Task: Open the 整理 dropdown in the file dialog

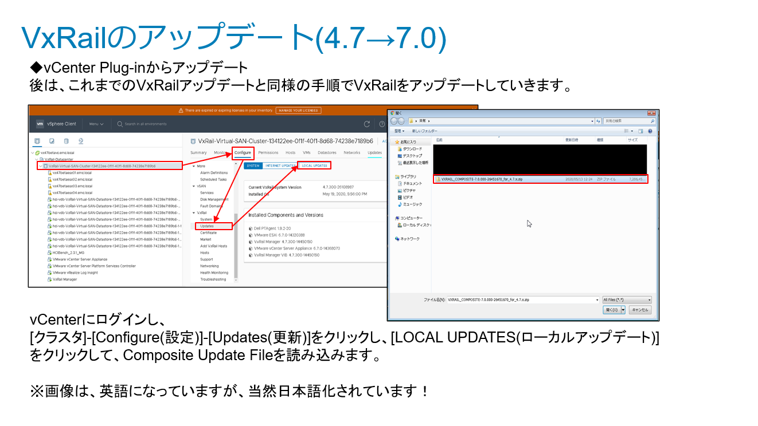Action: (x=398, y=131)
